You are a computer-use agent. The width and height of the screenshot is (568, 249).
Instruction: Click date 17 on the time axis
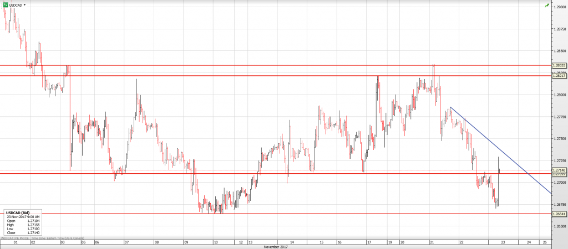click(x=368, y=242)
